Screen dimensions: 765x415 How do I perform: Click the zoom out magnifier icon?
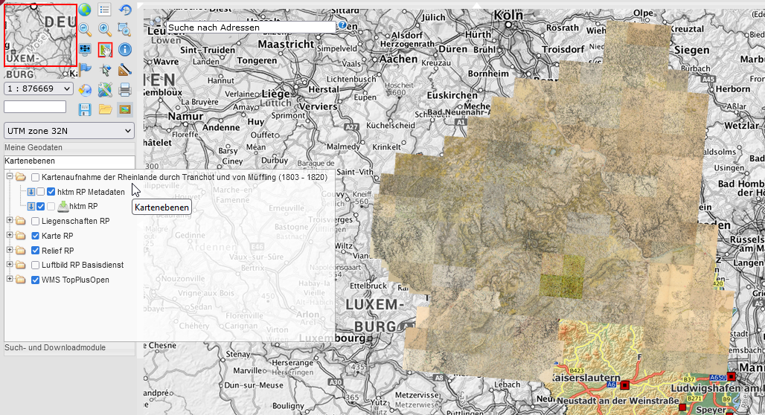point(85,30)
